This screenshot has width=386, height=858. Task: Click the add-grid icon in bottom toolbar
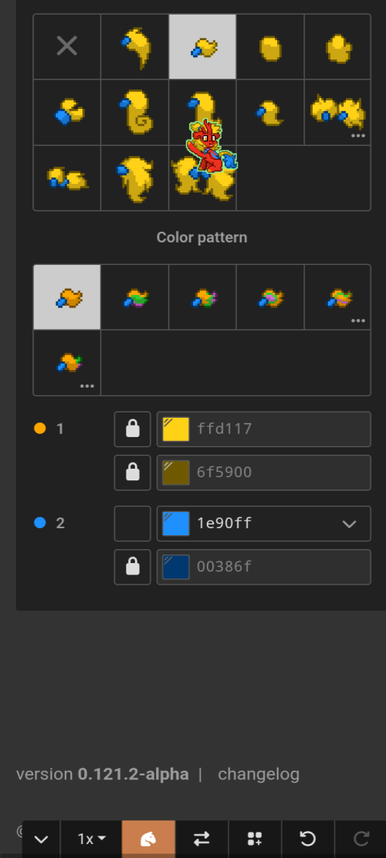[255, 839]
